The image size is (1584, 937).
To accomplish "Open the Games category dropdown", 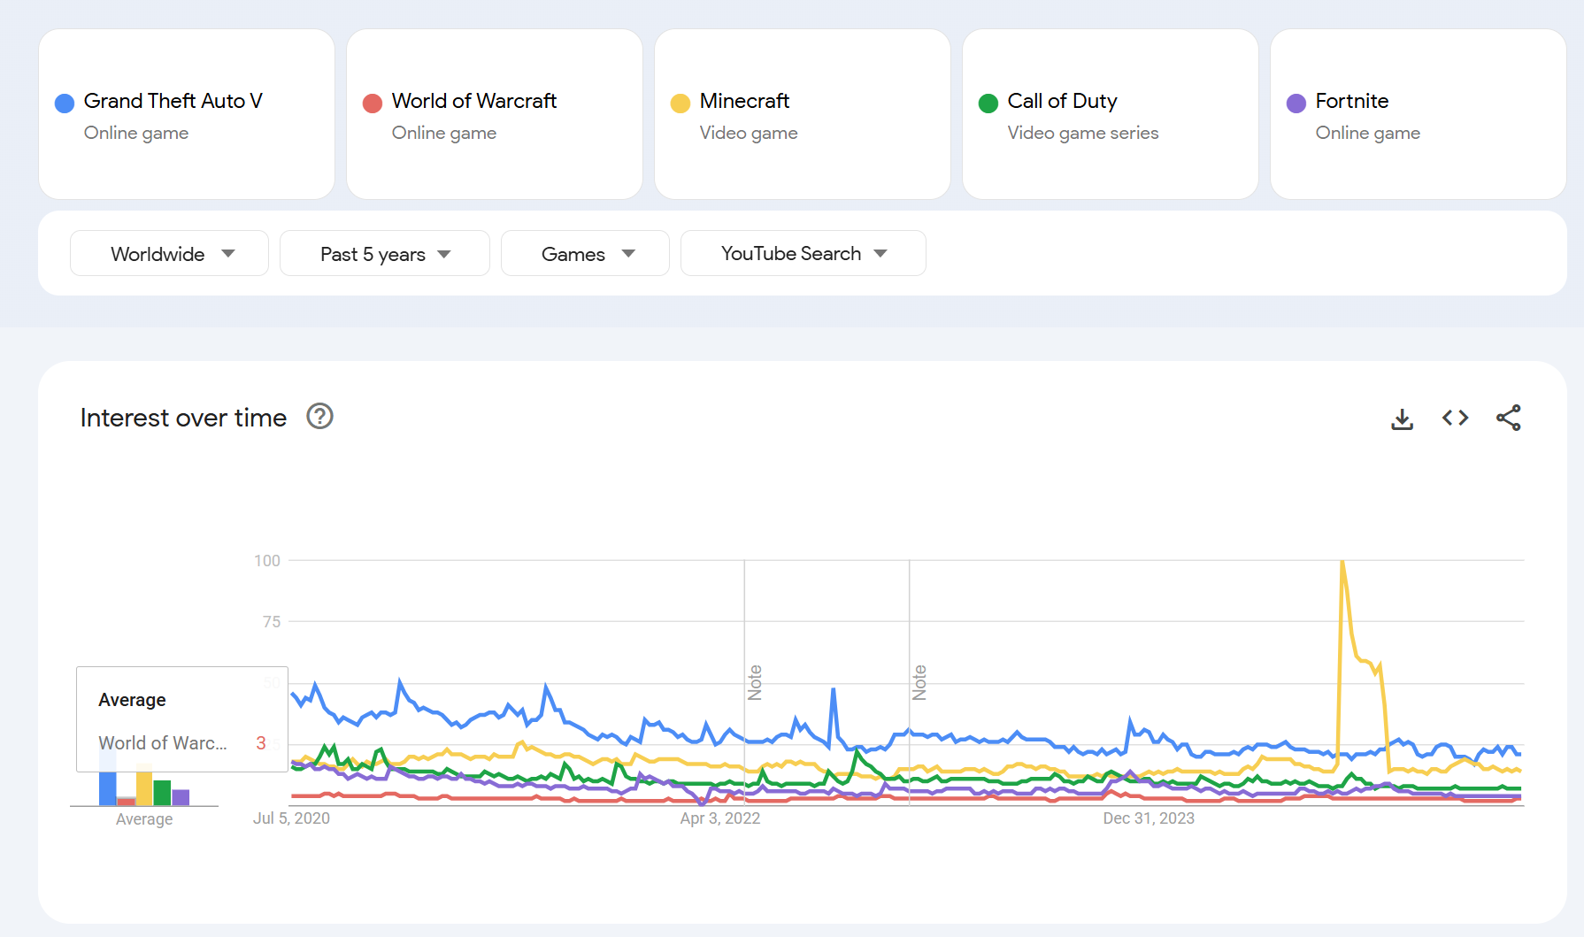I will 585,253.
